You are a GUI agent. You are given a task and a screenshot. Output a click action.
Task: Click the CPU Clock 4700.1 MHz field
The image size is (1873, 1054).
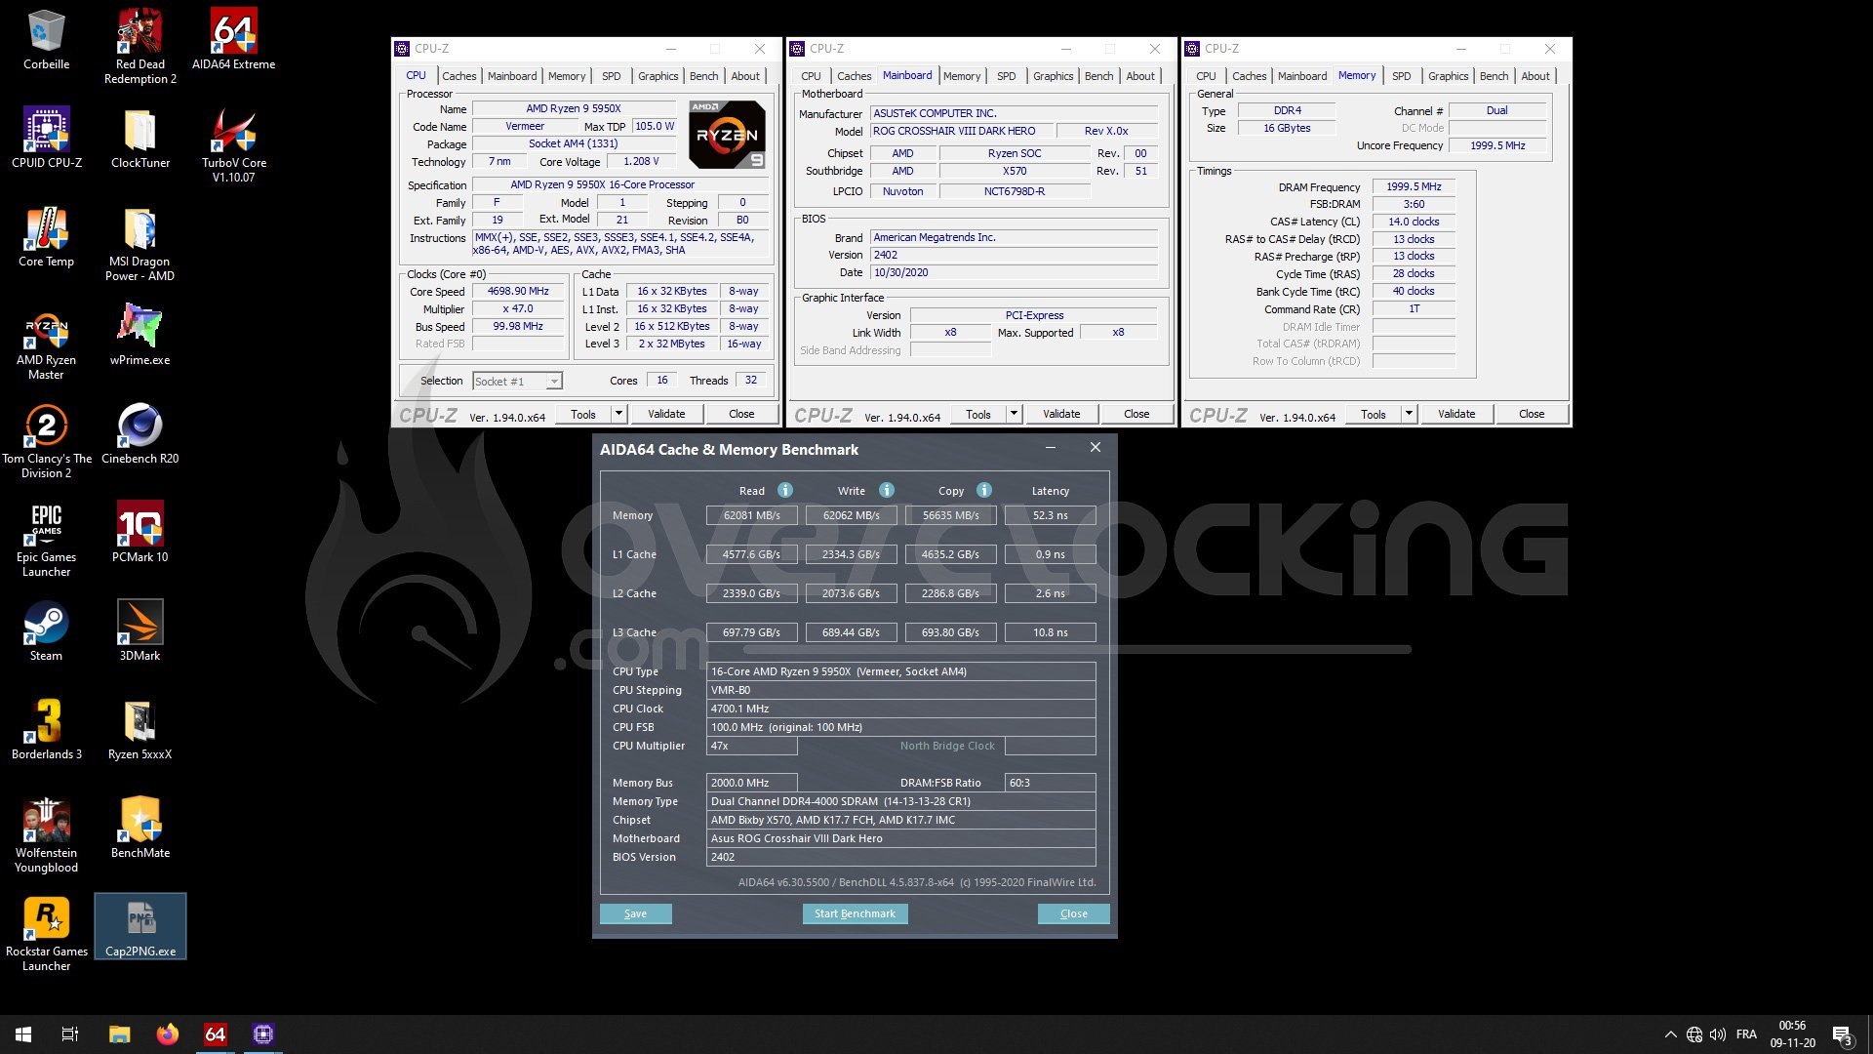click(x=900, y=709)
